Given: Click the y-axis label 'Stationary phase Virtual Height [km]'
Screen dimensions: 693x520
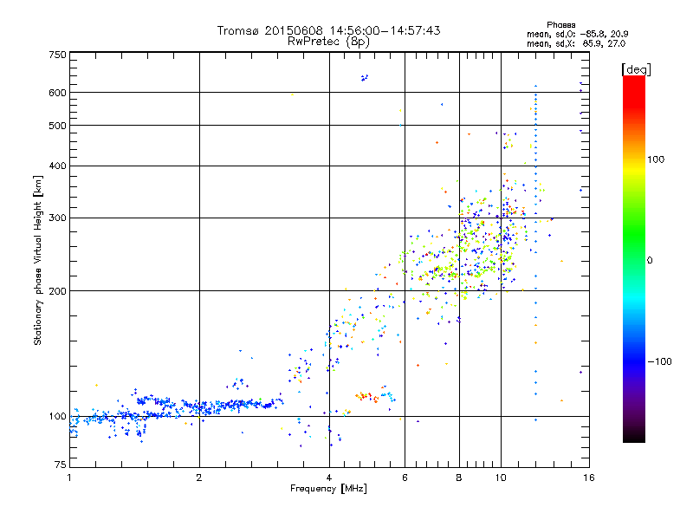Looking at the screenshot, I should [x=37, y=260].
